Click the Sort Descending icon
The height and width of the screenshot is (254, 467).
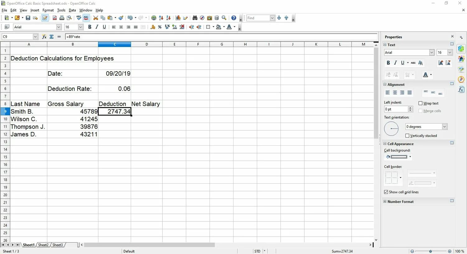click(168, 18)
